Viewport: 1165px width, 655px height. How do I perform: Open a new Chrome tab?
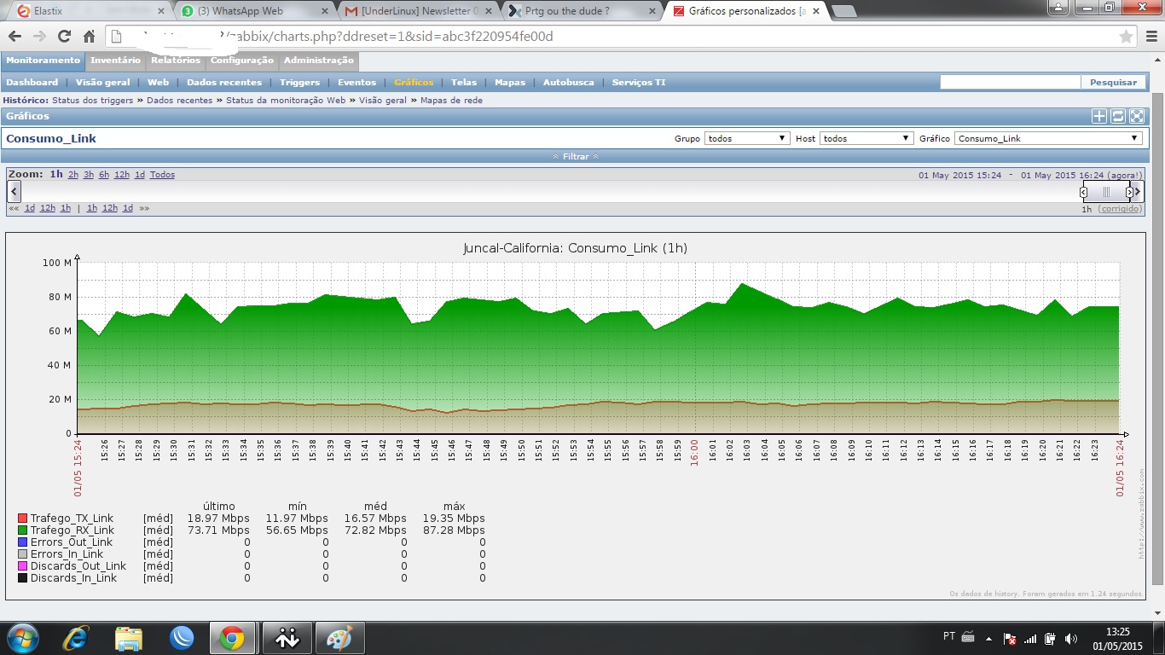click(843, 11)
